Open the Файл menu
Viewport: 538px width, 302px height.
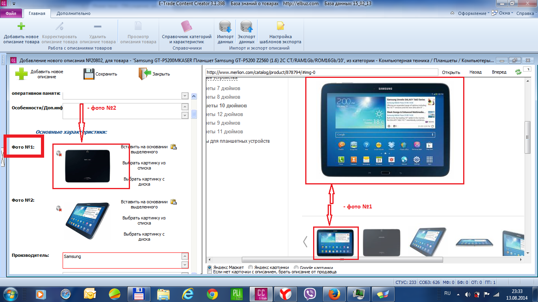pos(11,13)
